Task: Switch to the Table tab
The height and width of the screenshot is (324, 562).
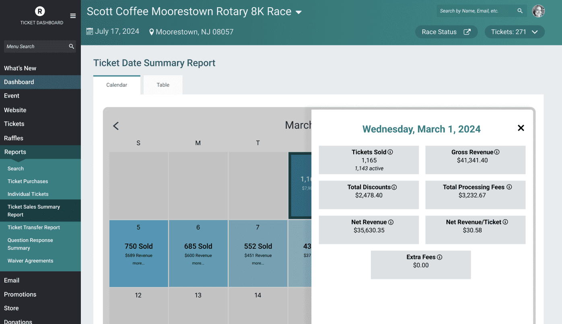Action: [163, 85]
